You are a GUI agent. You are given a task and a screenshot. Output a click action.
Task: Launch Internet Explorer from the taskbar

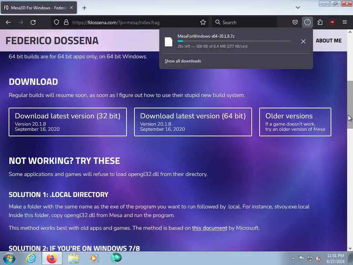point(30,258)
